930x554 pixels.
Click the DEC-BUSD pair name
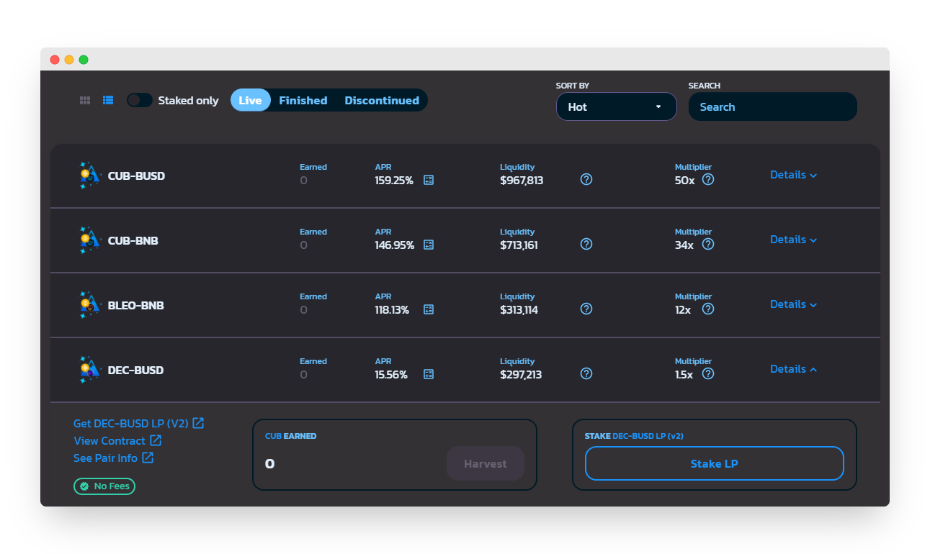[135, 370]
